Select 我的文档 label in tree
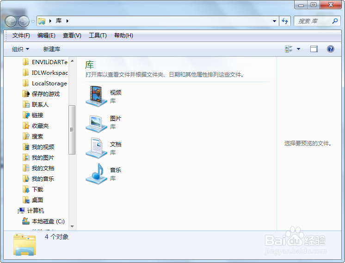This screenshot has width=345, height=263. (x=43, y=168)
